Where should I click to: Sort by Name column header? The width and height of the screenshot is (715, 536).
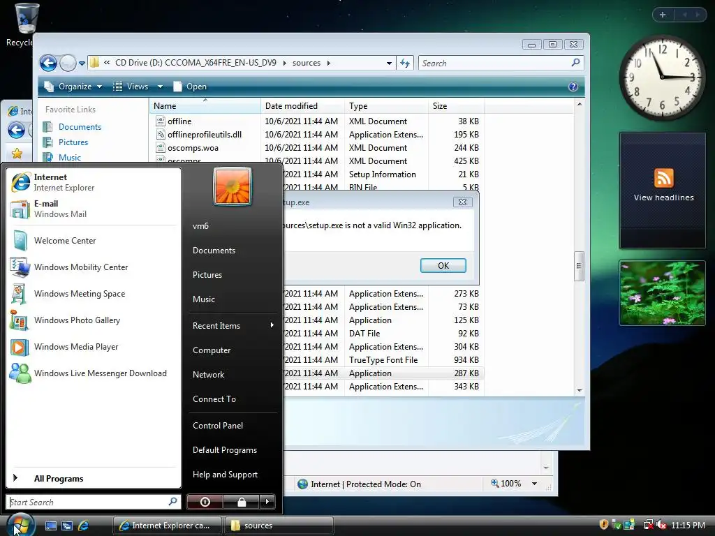[x=205, y=106]
